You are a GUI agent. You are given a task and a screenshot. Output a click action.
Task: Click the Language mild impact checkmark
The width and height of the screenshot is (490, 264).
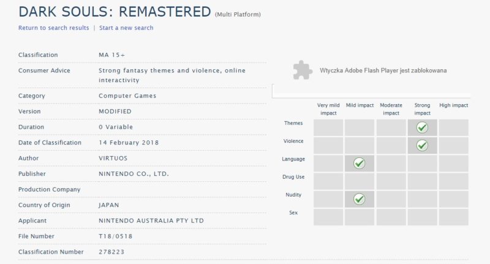(x=359, y=163)
